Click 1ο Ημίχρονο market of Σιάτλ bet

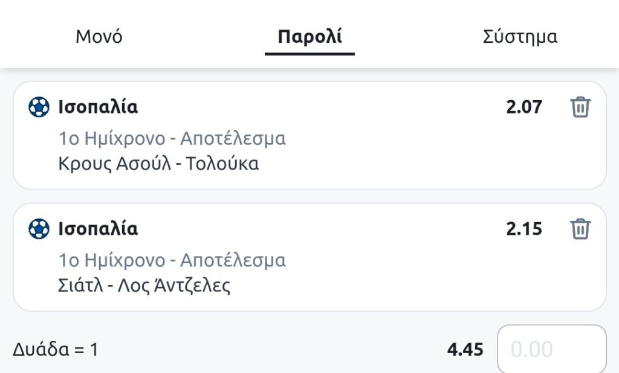pos(172,261)
